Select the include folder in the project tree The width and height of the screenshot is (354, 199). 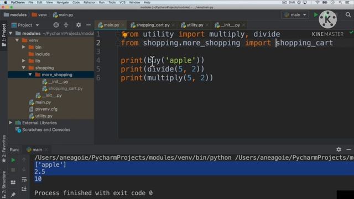(42, 54)
